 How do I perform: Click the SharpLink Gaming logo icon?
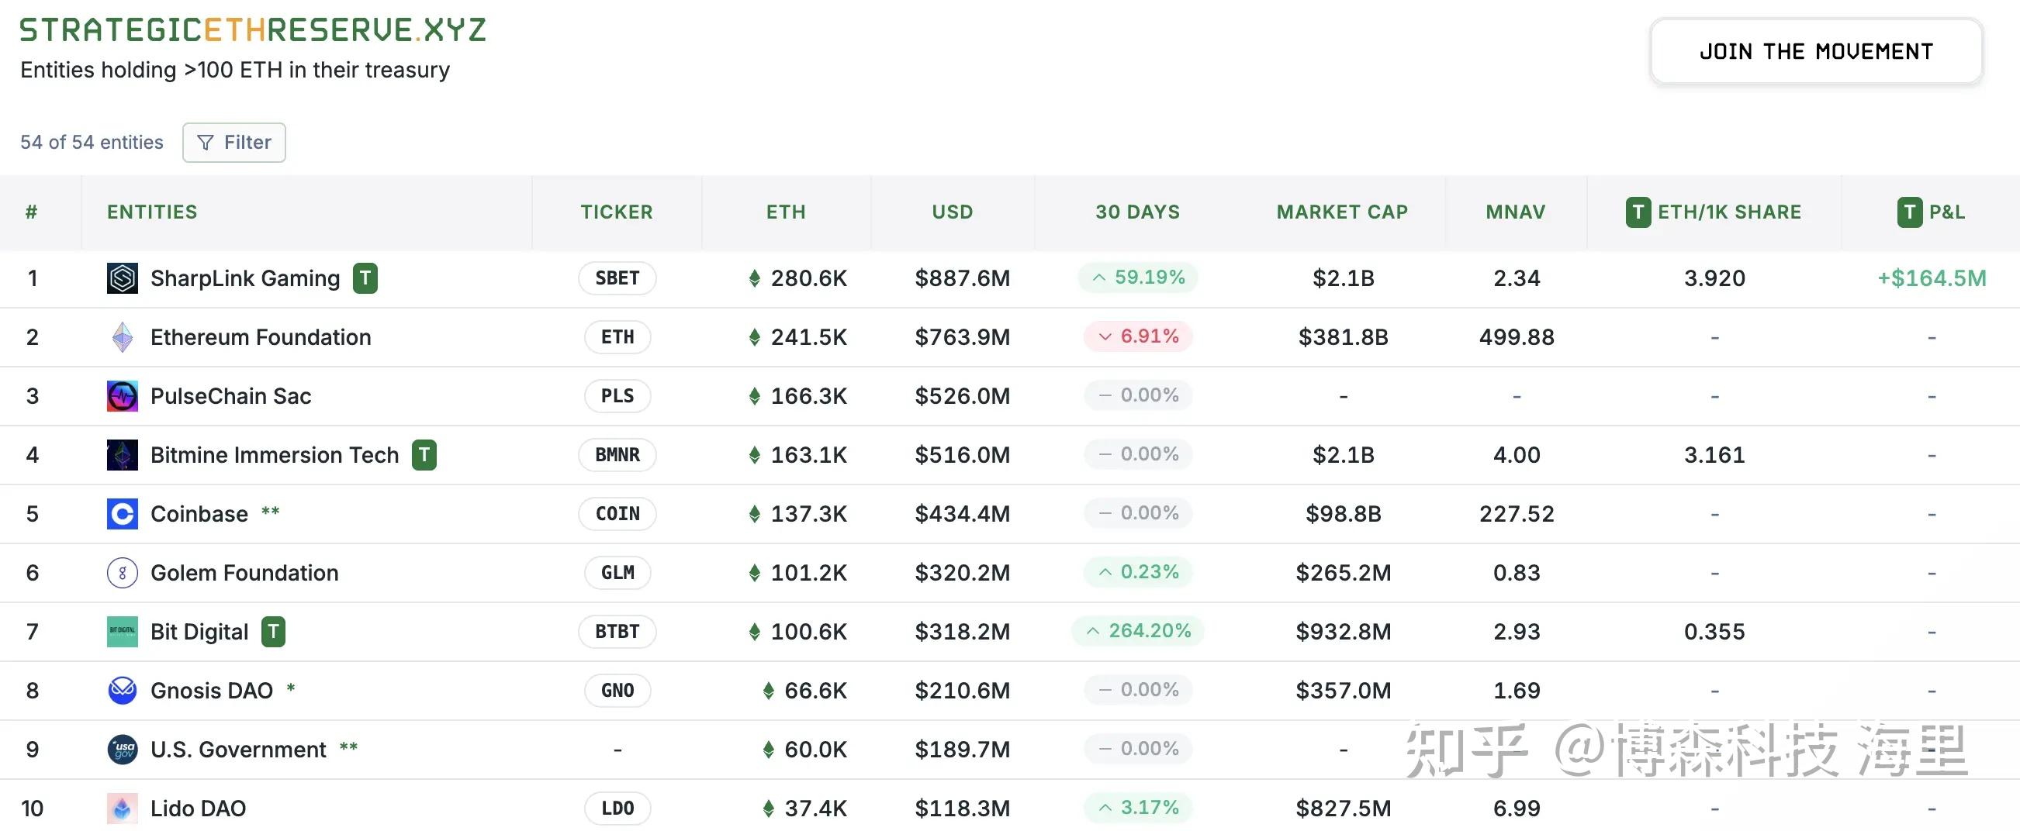tap(123, 278)
